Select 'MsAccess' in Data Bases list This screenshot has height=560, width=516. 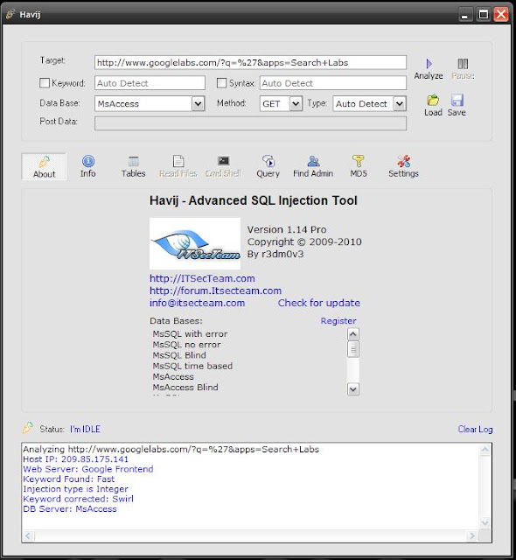173,377
